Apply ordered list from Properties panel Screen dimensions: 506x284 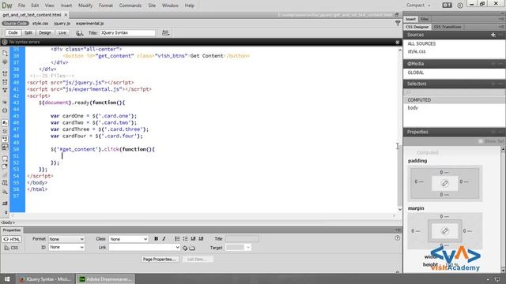(x=185, y=239)
